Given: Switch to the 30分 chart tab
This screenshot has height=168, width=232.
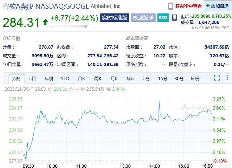Looking at the screenshot, I should (x=179, y=78).
